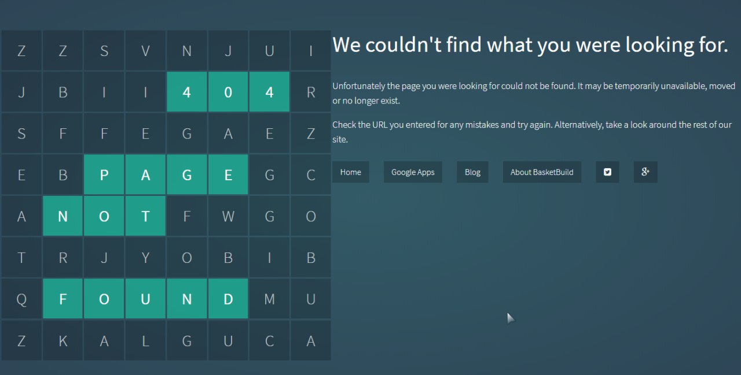This screenshot has height=375, width=741.
Task: Open the Twitter icon link
Action: click(x=607, y=172)
